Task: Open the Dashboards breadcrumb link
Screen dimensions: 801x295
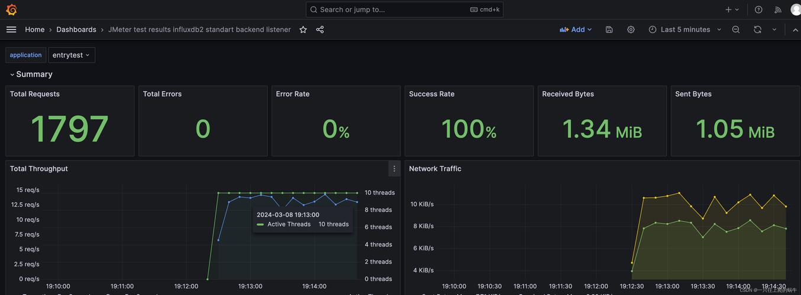Action: 76,29
